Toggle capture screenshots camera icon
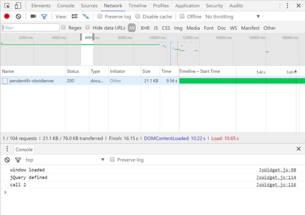 point(33,16)
